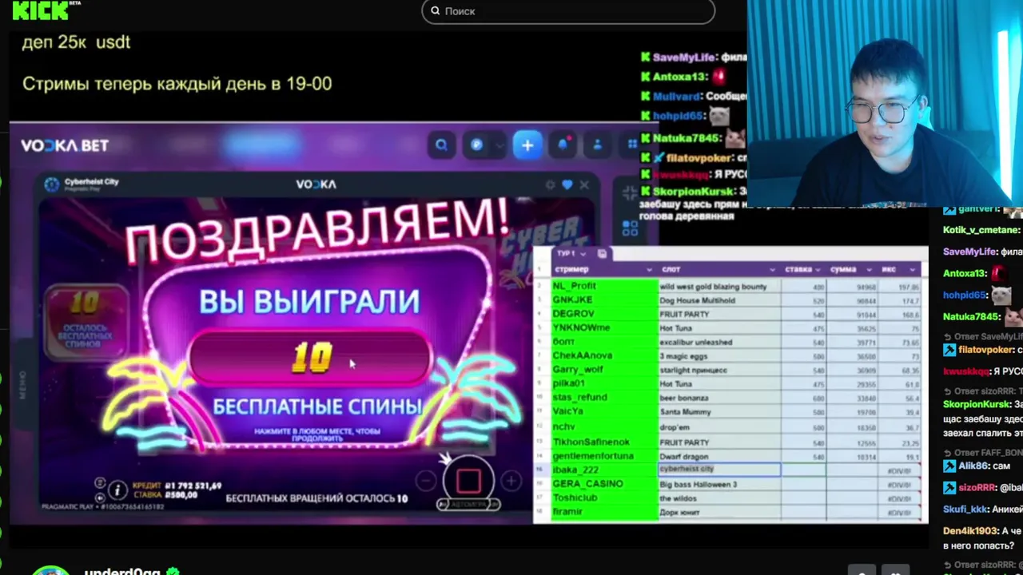Expand the ТУР 1 tab dropdown arrow
This screenshot has height=575, width=1023.
(583, 254)
